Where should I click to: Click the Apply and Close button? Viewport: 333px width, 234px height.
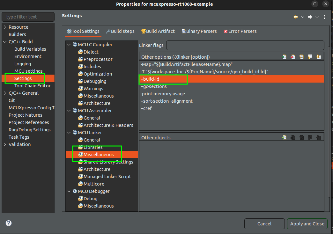pos(307,224)
